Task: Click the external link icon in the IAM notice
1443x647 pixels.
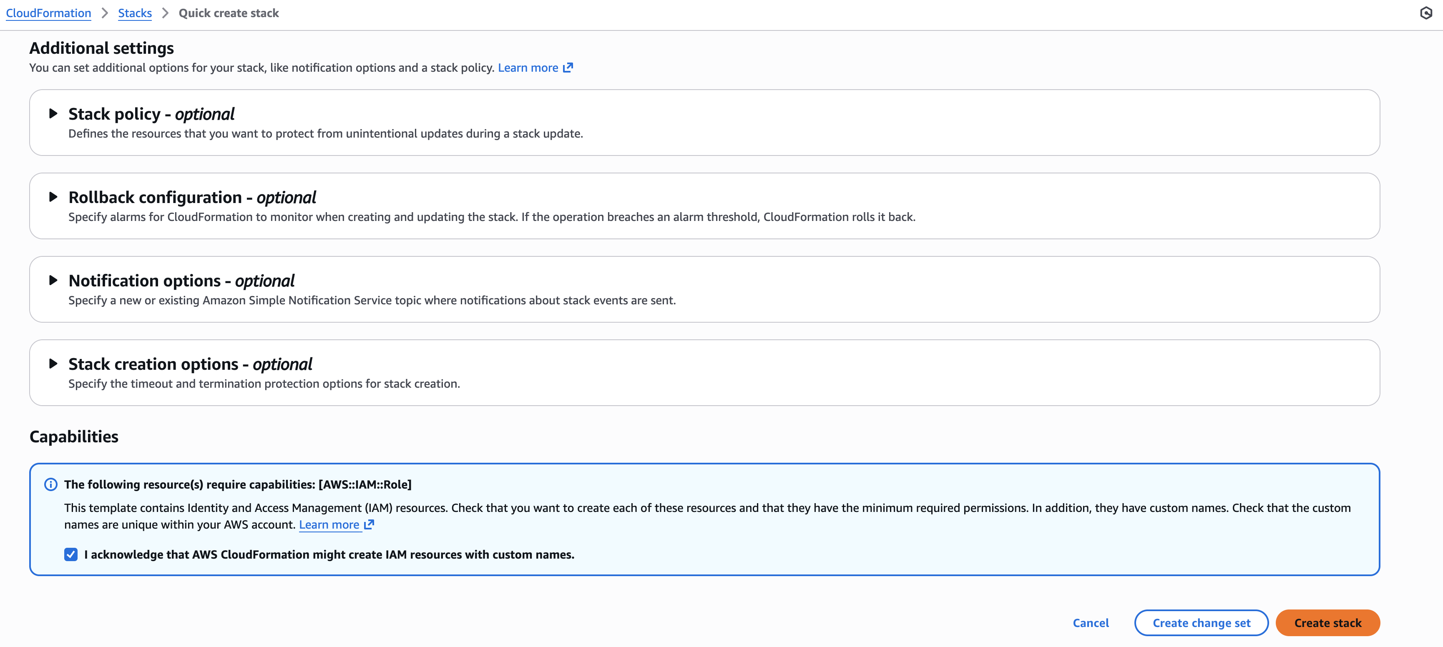Action: (369, 524)
